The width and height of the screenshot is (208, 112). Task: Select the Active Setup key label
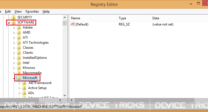click(37, 88)
